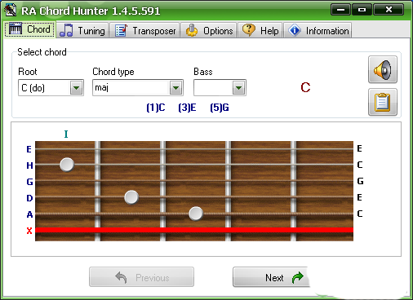
Task: Switch to the Tuning tab
Action: point(82,30)
